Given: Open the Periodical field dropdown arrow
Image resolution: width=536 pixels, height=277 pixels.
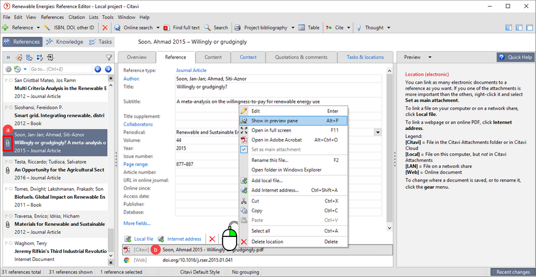Looking at the screenshot, I should click(378, 132).
